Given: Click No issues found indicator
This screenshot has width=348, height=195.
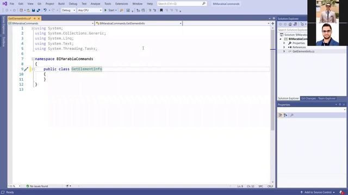Looking at the screenshot, I should pos(37,186).
